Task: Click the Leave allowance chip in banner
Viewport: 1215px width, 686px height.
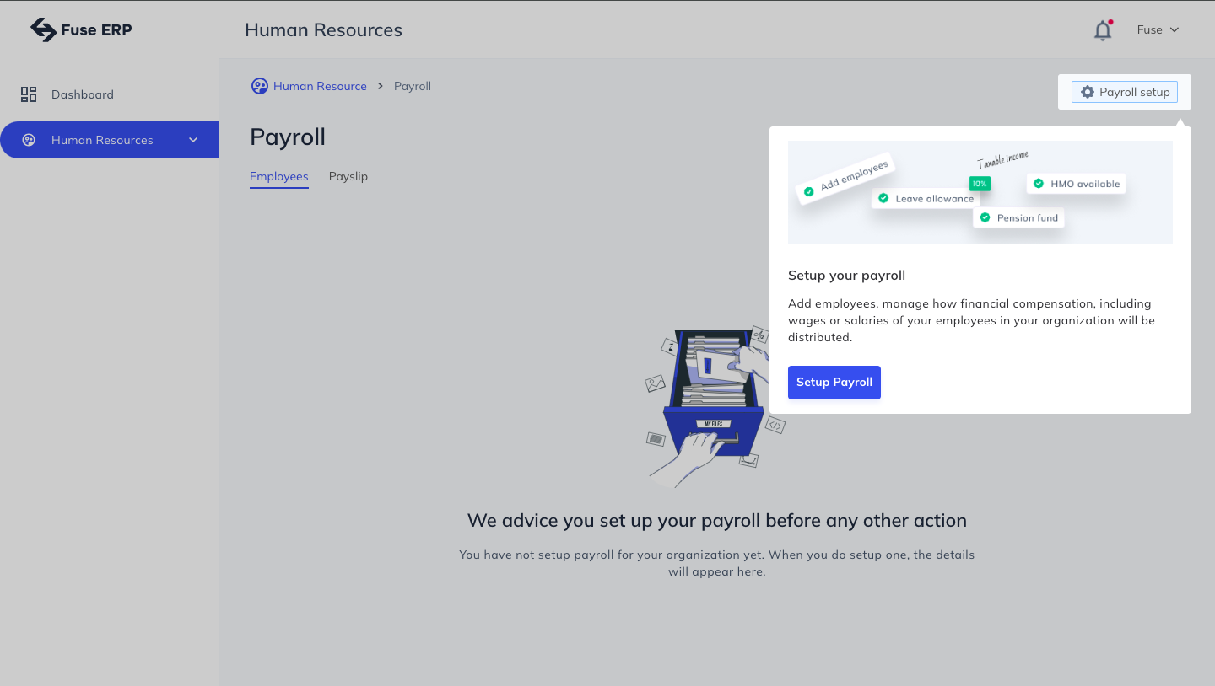Action: point(926,199)
